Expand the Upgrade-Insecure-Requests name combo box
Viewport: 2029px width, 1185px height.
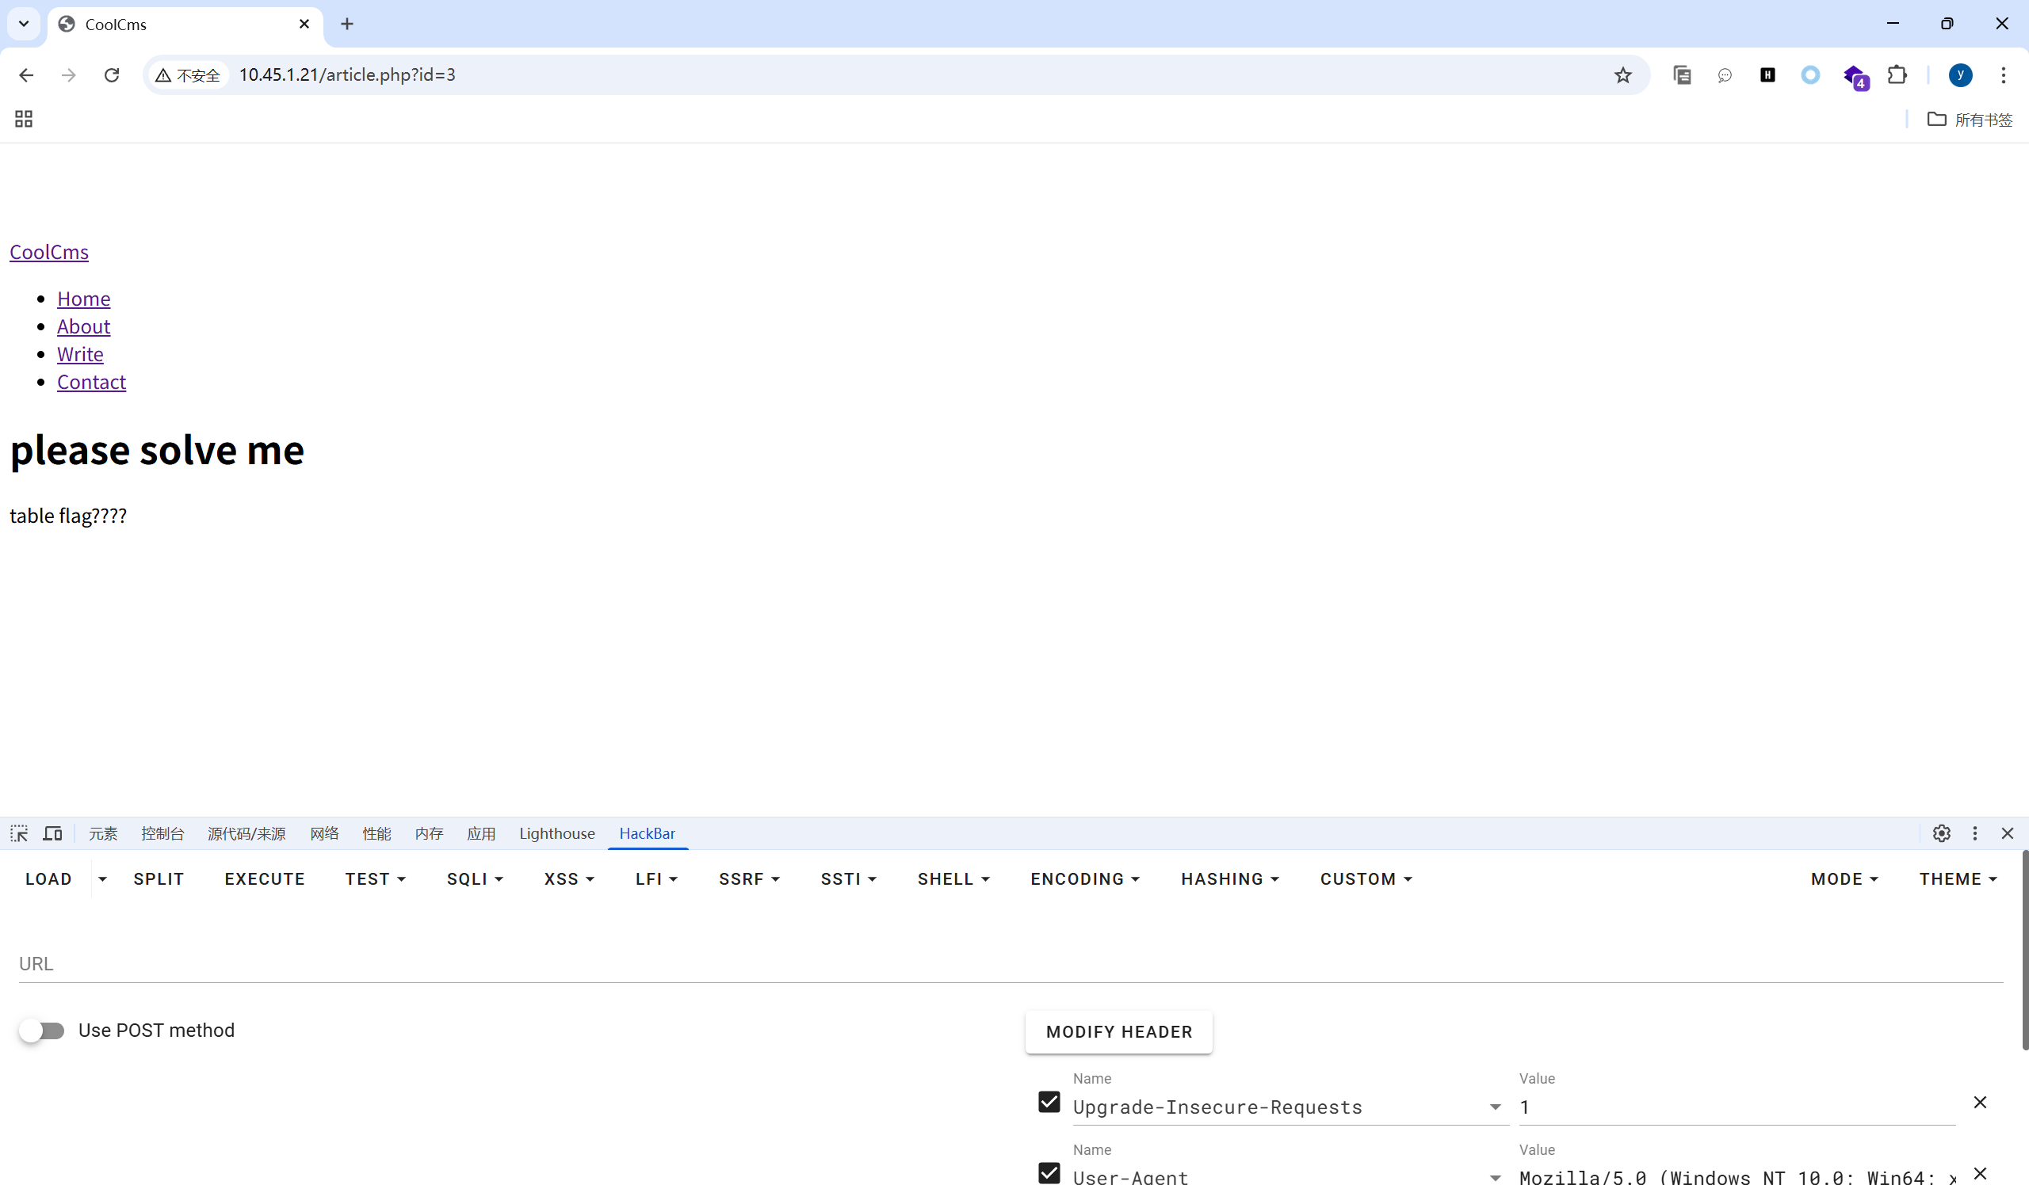(x=1494, y=1107)
